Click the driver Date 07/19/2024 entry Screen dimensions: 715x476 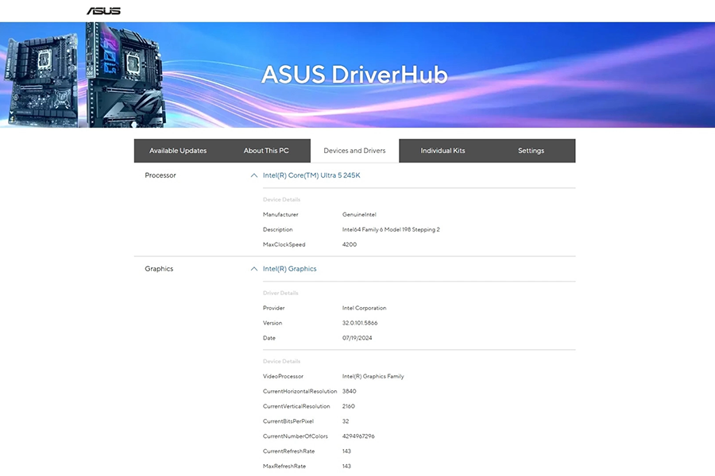(x=357, y=337)
